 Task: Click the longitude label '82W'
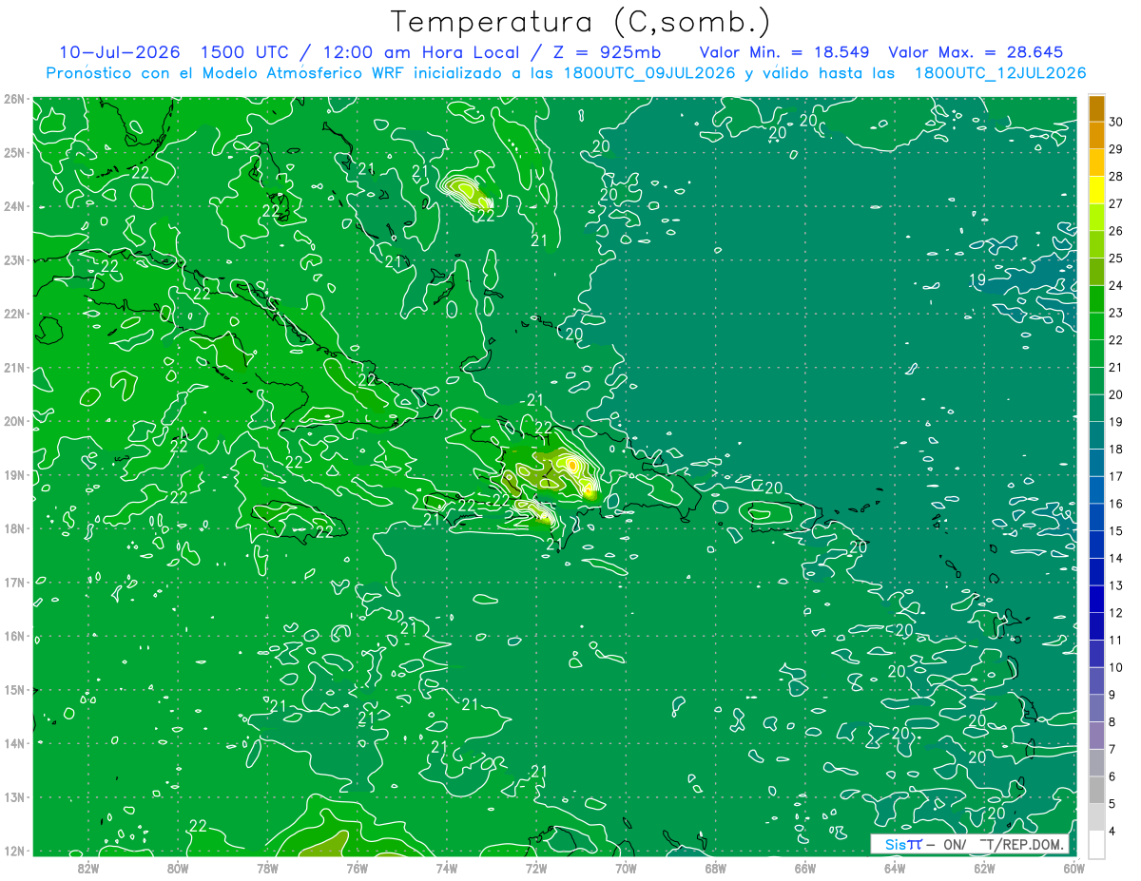pos(88,868)
